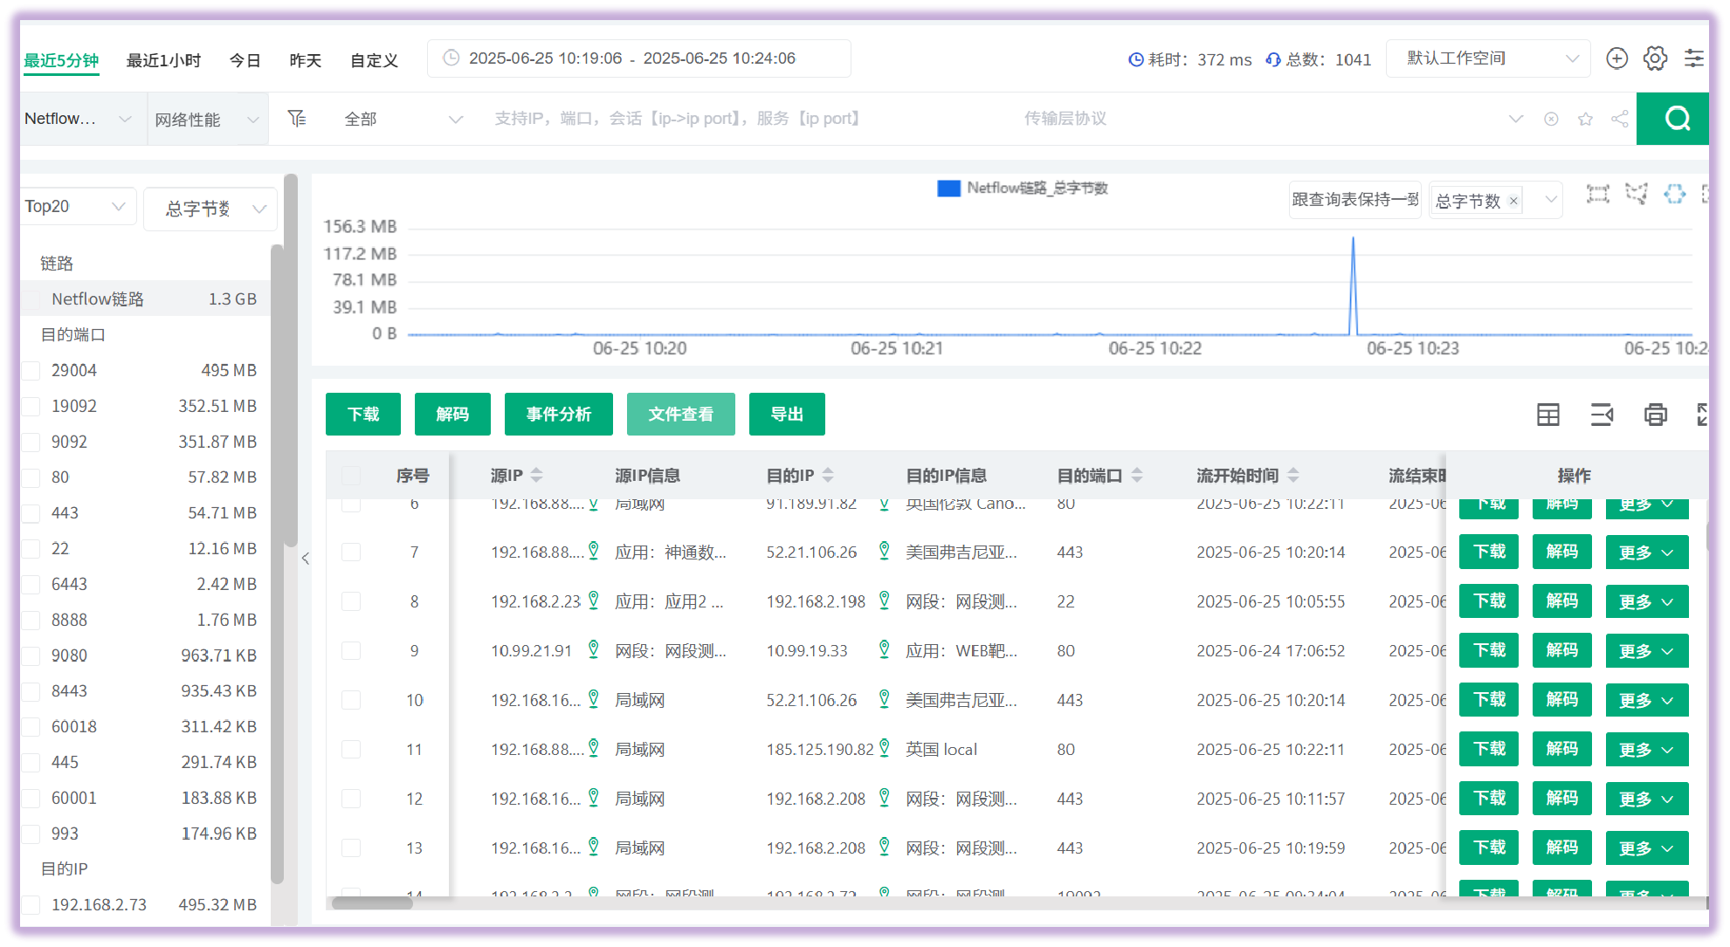Click the 文件查看 button
Image resolution: width=1730 pixels, height=947 pixels.
681,414
